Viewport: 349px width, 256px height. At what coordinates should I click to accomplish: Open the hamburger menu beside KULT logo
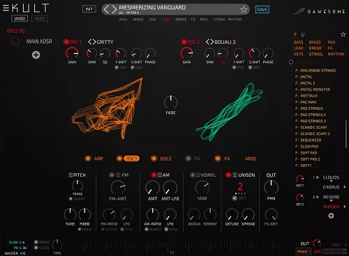[6, 8]
